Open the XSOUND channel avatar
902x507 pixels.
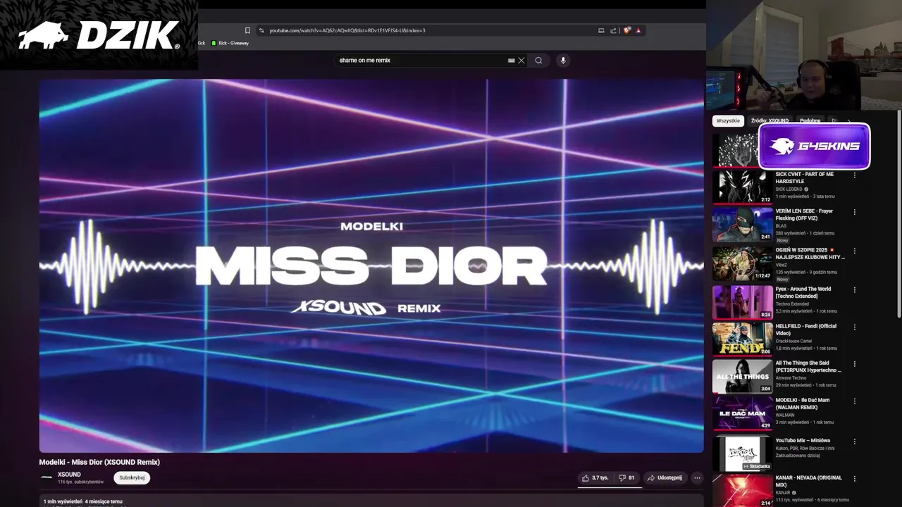point(47,477)
